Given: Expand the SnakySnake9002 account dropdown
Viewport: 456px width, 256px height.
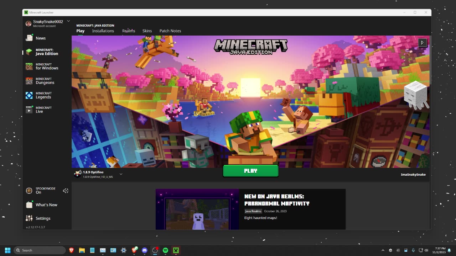Looking at the screenshot, I should [68, 21].
